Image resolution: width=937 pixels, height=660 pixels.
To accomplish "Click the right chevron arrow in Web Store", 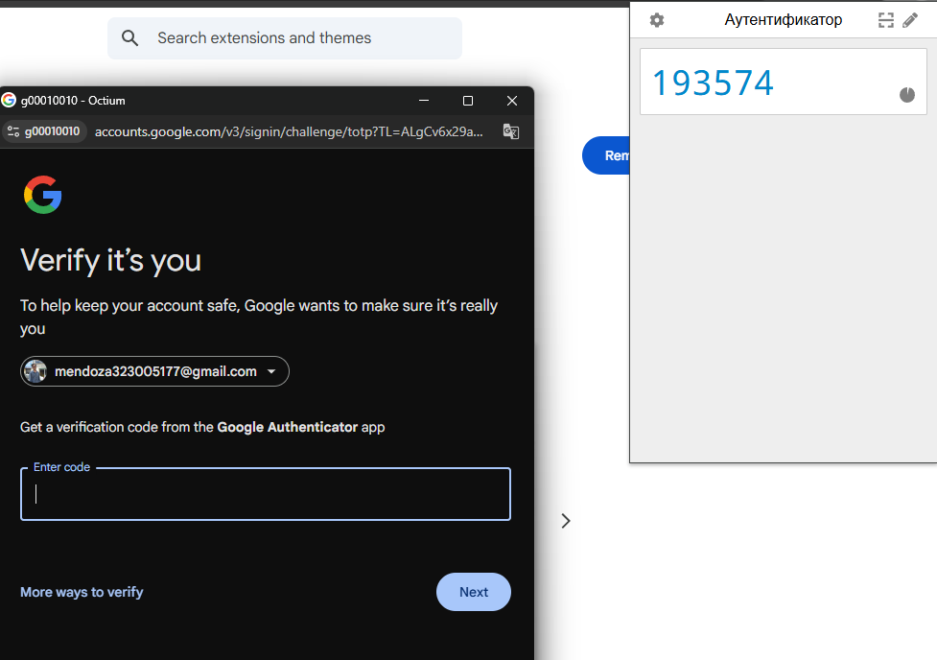I will (566, 521).
